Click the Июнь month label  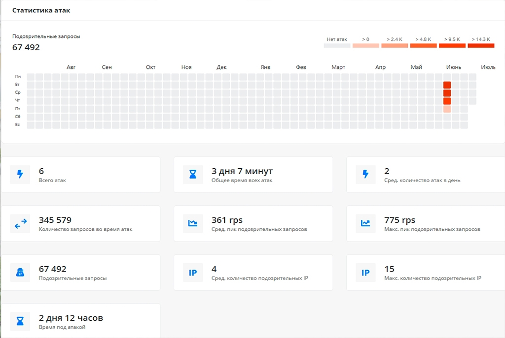[x=454, y=67]
